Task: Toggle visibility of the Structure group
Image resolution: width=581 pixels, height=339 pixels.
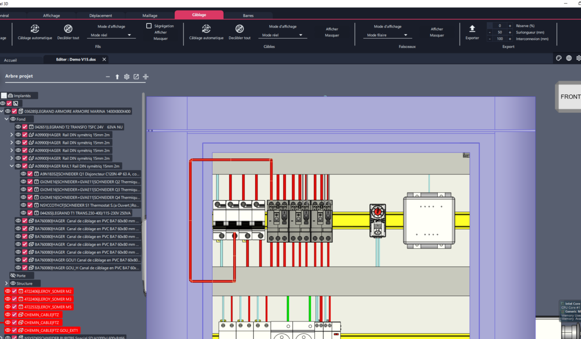Action: [x=13, y=283]
